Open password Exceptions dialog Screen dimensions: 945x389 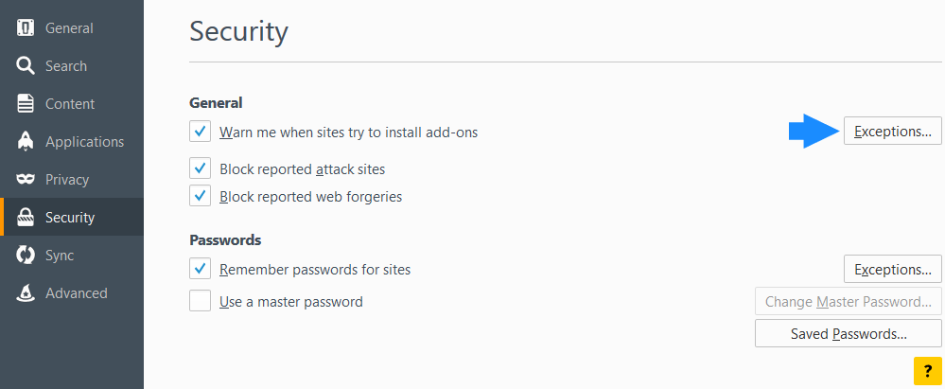coord(893,269)
